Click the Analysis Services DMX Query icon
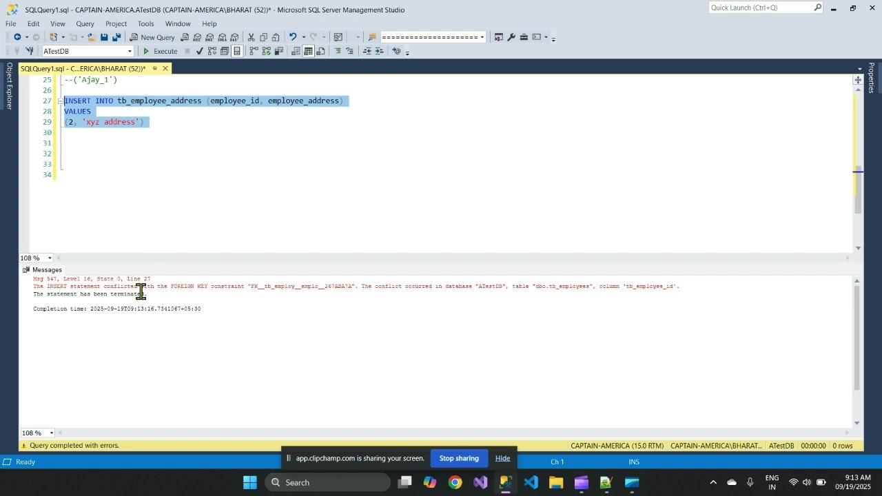The image size is (882, 496). 209,37
